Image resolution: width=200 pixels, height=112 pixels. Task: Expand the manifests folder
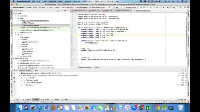(x=16, y=16)
